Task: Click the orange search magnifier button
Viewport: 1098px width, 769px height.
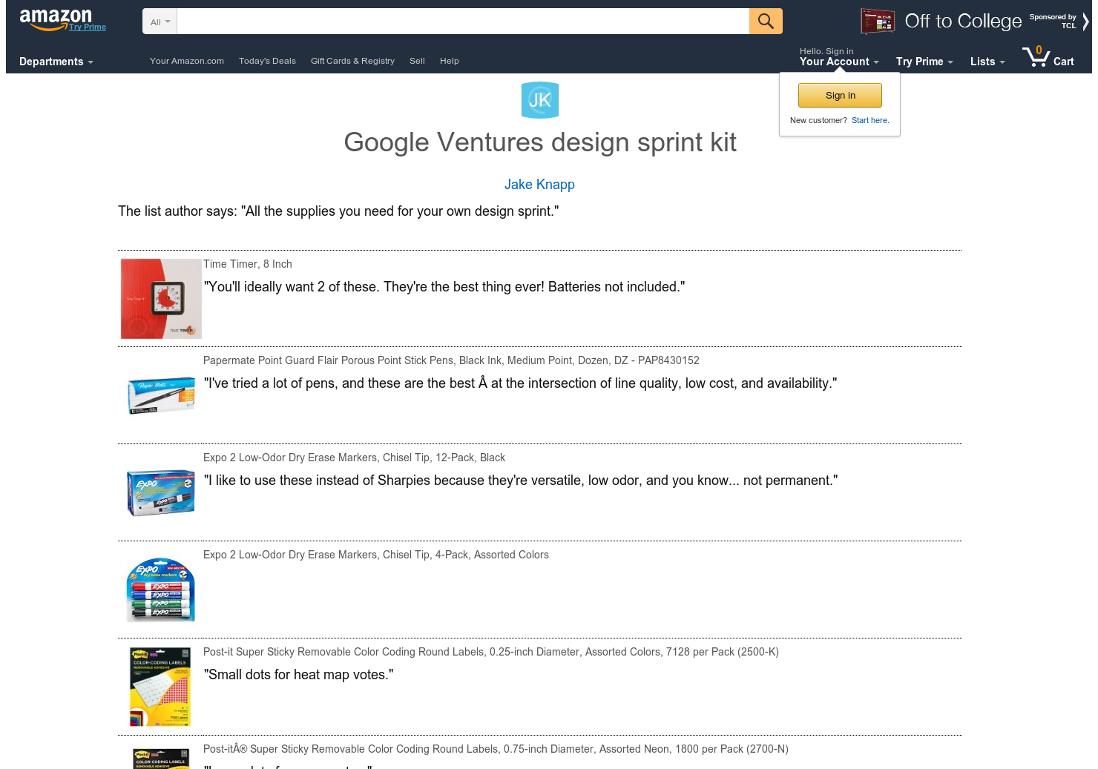Action: click(x=766, y=21)
